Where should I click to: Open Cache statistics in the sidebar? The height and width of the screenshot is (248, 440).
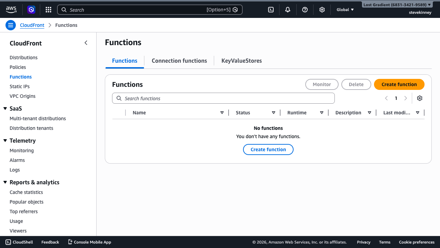pos(26,192)
